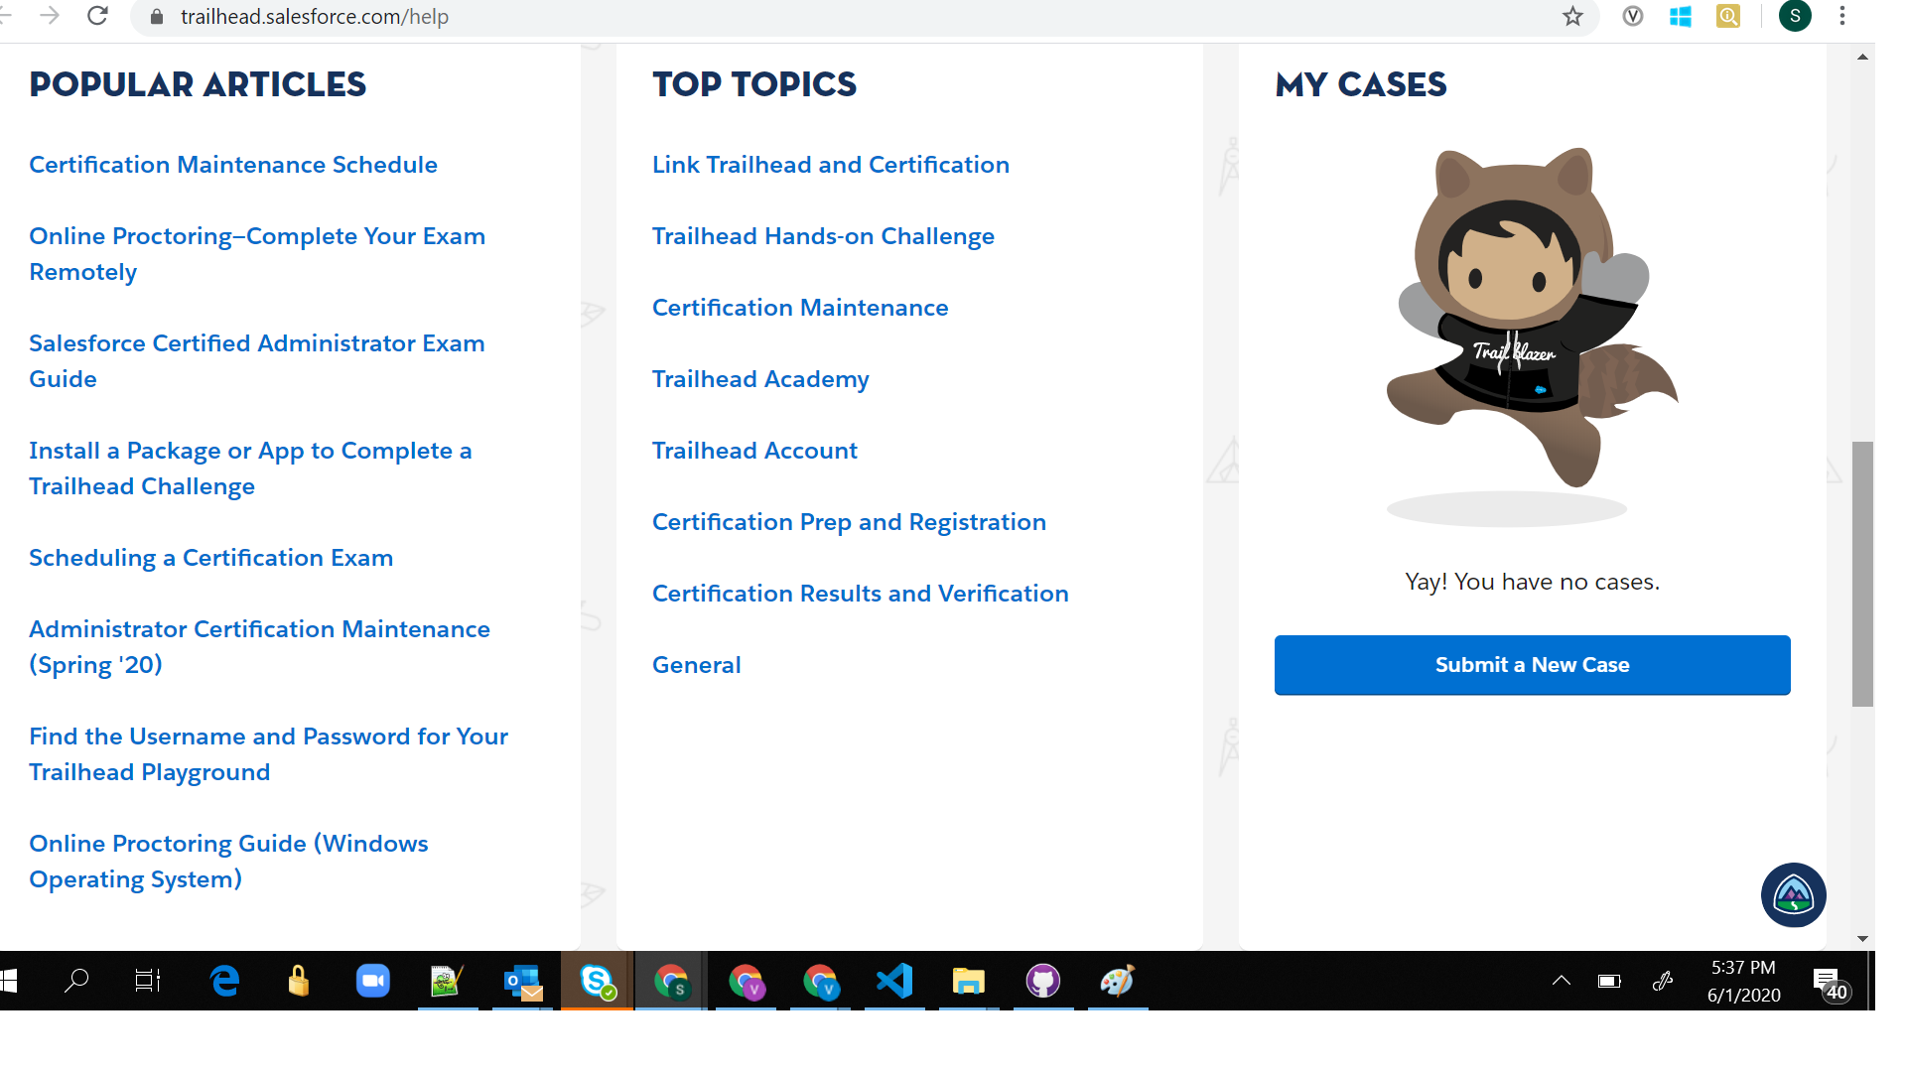Open Outlook from the taskbar
This screenshot has height=1072, width=1906.
pos(522,982)
